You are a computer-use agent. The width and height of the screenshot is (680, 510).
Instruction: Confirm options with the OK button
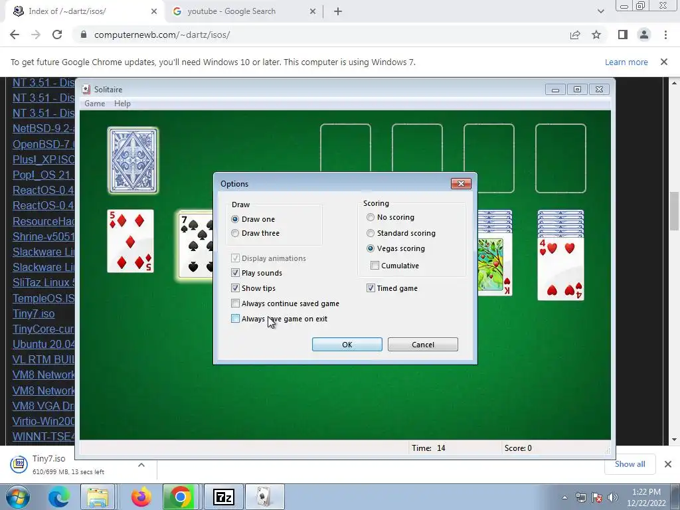(347, 345)
